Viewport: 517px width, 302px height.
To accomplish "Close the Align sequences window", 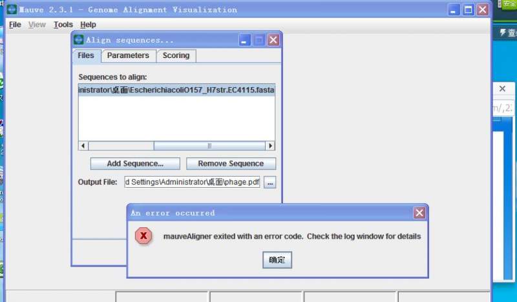I will click(273, 40).
